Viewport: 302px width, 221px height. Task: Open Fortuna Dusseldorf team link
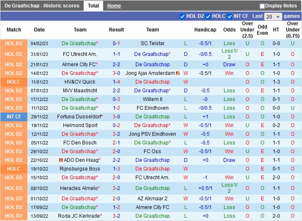[x=80, y=117]
